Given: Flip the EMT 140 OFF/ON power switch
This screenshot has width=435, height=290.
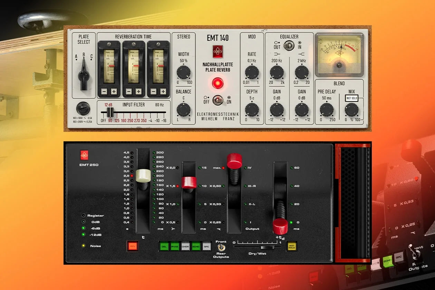Looking at the screenshot, I should click(x=217, y=100).
